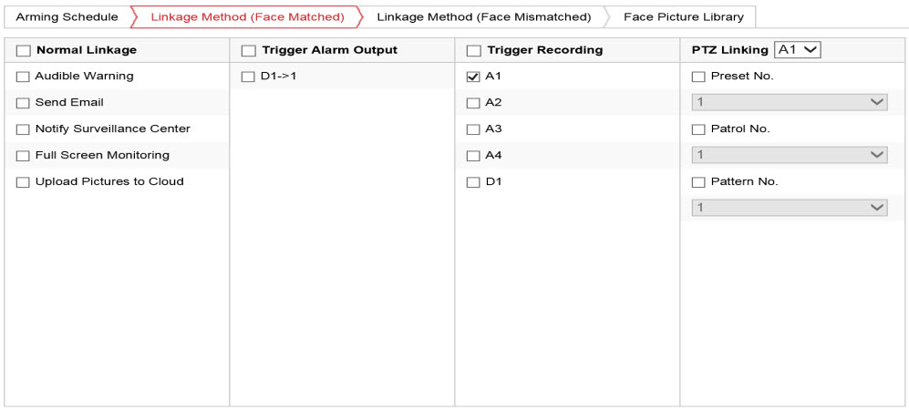The height and width of the screenshot is (411, 909).
Task: Open the PTZ Linking A1 dropdown
Action: 797,50
